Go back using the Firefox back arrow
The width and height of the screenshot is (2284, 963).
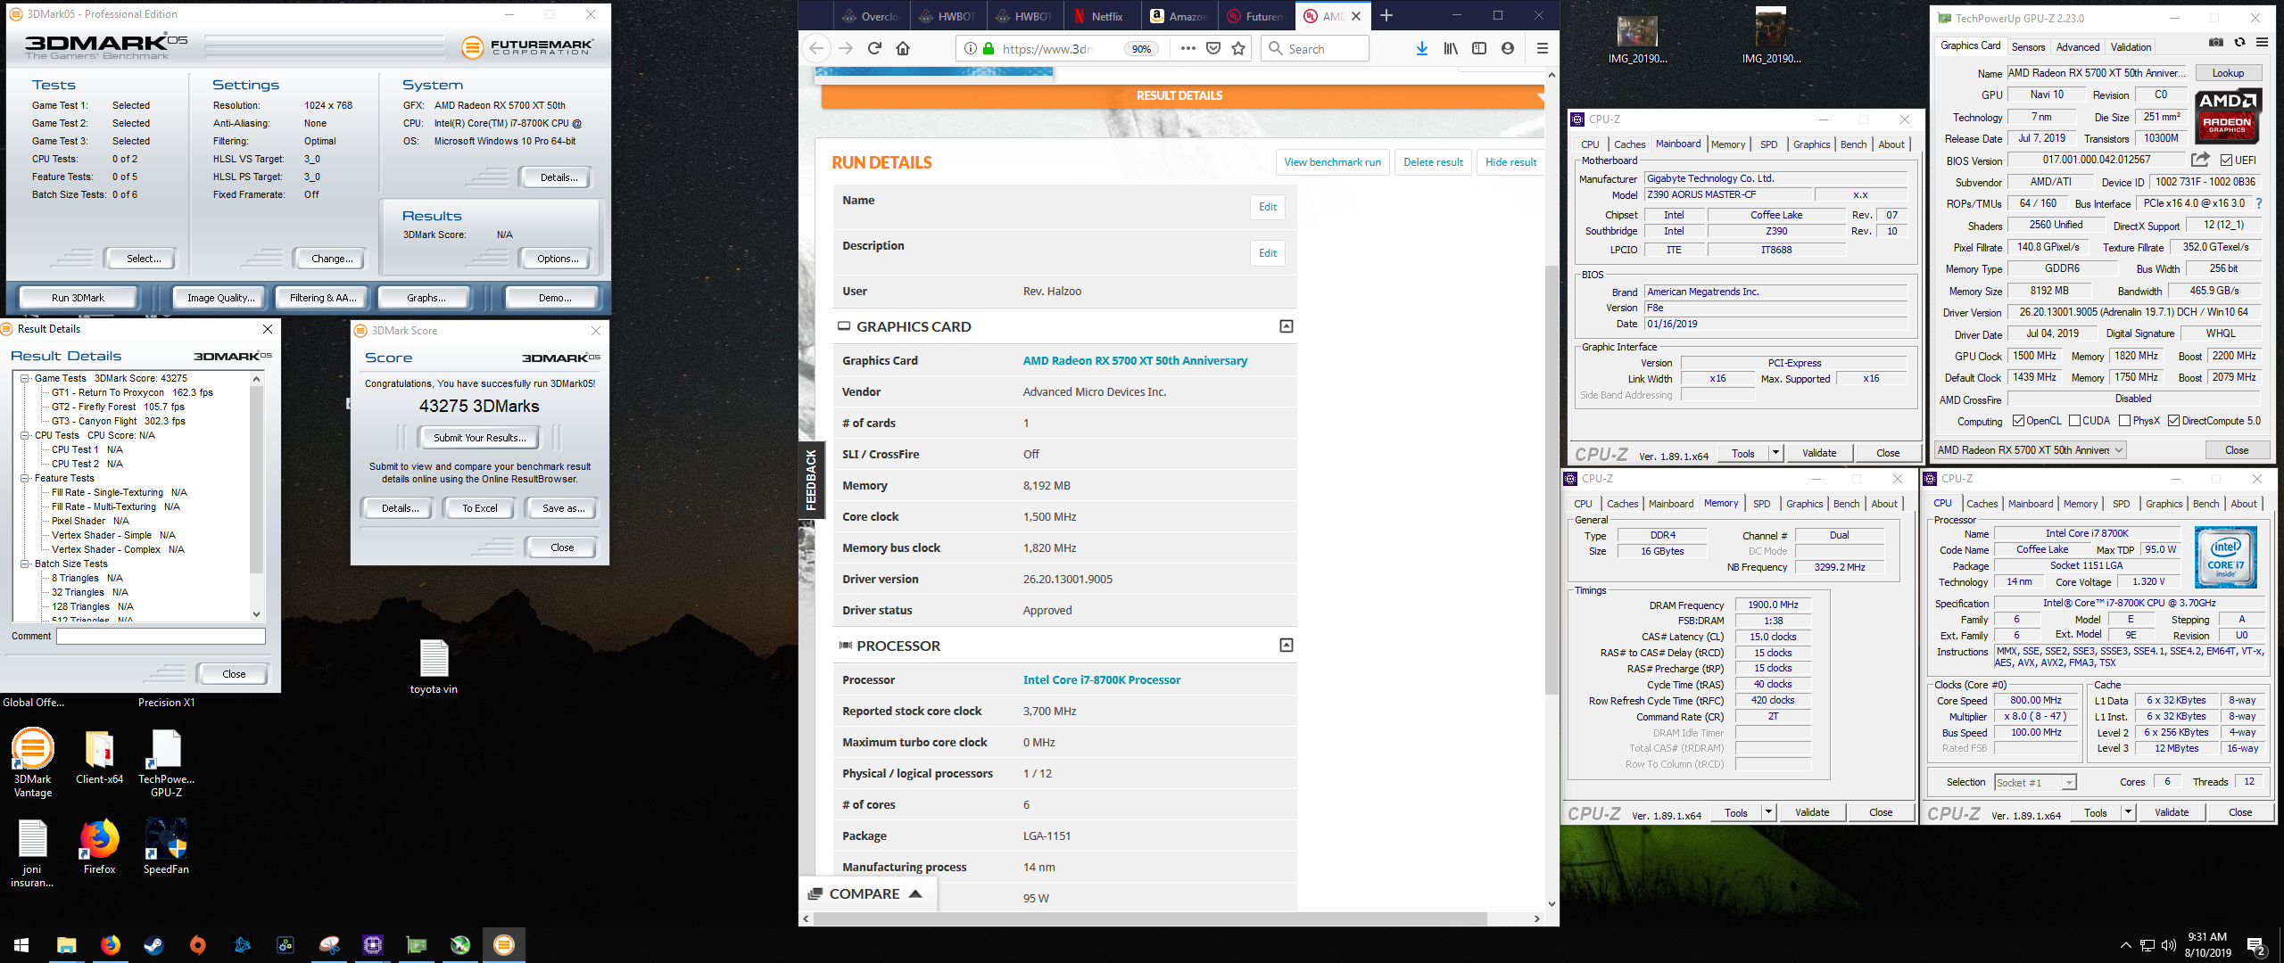point(816,48)
